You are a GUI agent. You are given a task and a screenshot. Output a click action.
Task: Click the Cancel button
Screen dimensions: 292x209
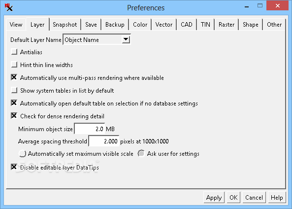click(x=254, y=197)
